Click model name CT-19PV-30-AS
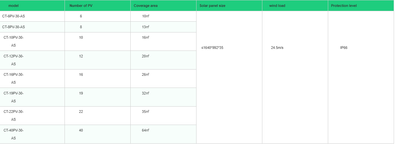This screenshot has width=395, height=144. [13, 97]
